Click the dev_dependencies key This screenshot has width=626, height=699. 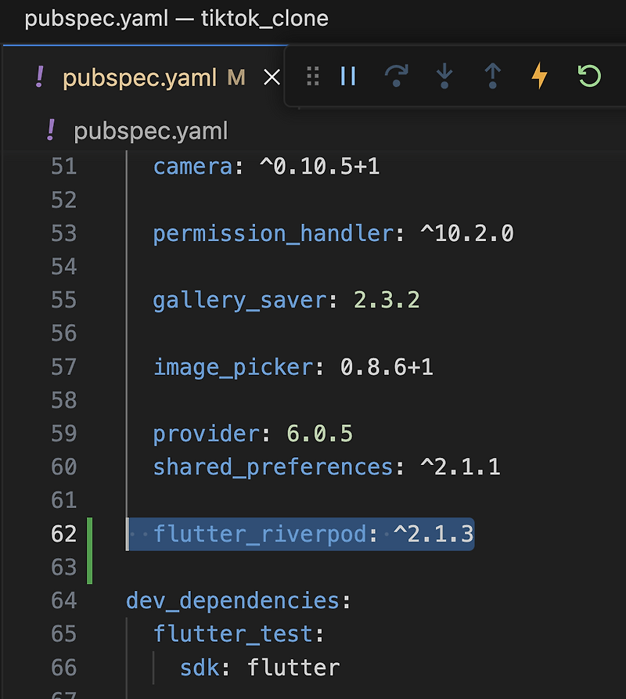point(233,601)
